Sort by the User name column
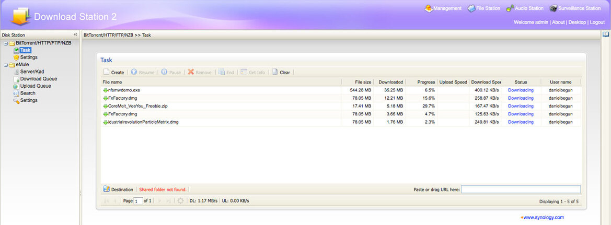Viewport: 611px width, 225px height. click(x=561, y=82)
